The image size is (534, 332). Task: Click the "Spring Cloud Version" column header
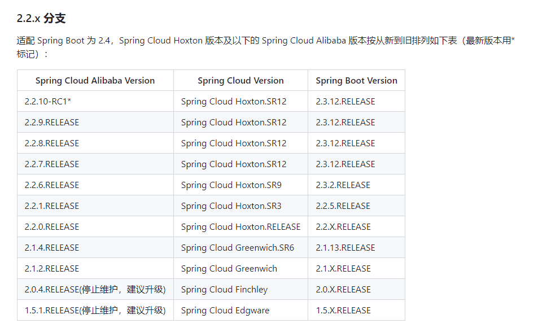pyautogui.click(x=240, y=80)
